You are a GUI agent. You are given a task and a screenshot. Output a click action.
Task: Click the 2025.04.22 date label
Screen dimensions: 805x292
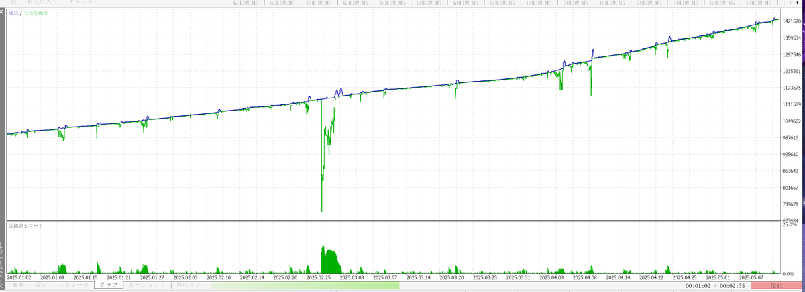coord(652,277)
